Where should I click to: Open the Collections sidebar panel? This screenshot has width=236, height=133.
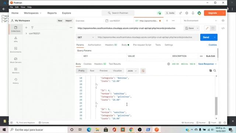point(15,29)
